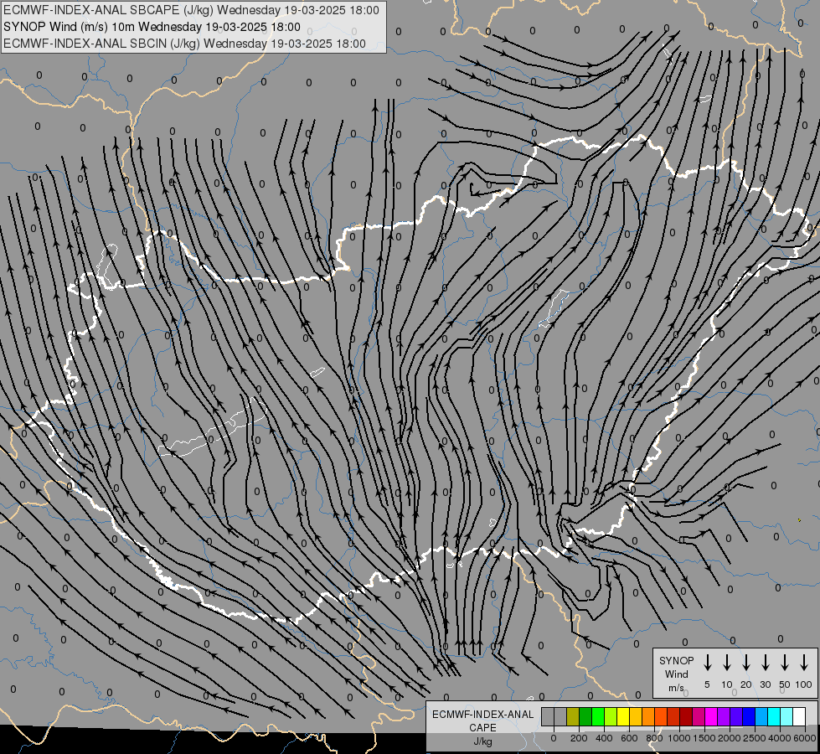This screenshot has height=754, width=820.
Task: Pick the dark maroon swatch after the 1000 tick
Action: [x=686, y=717]
